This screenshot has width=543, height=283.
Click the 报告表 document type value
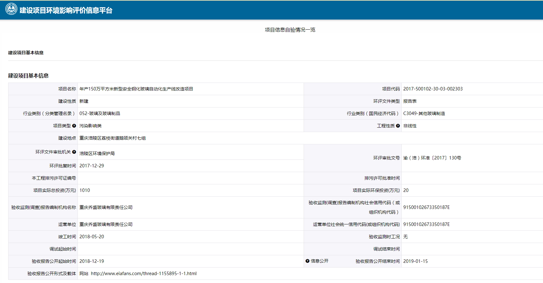(410, 101)
